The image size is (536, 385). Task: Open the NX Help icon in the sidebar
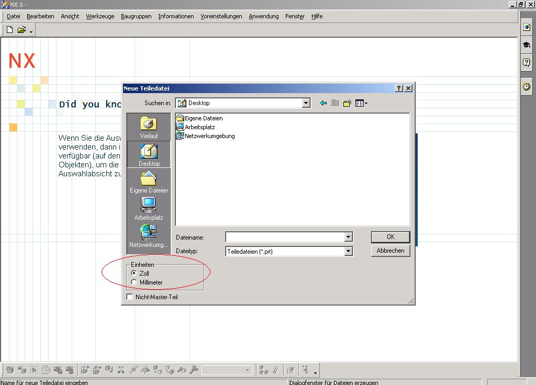click(526, 63)
